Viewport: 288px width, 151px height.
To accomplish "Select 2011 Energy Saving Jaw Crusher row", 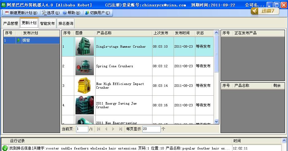I will click(138, 105).
